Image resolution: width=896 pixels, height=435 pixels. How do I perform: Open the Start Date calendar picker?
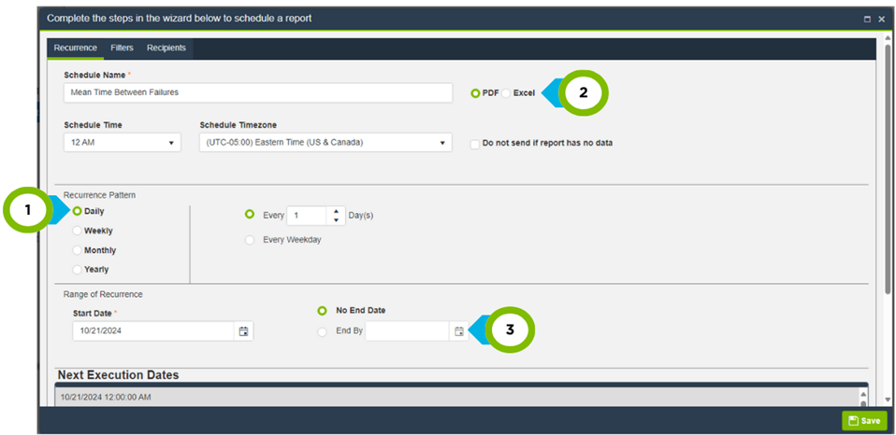coord(243,331)
